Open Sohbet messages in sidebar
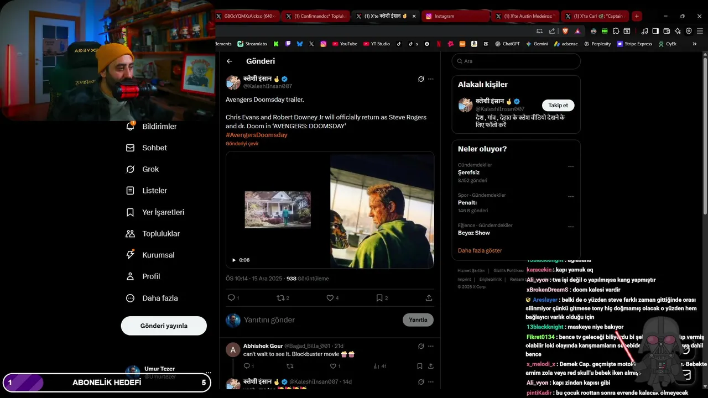The width and height of the screenshot is (708, 398). [x=147, y=148]
